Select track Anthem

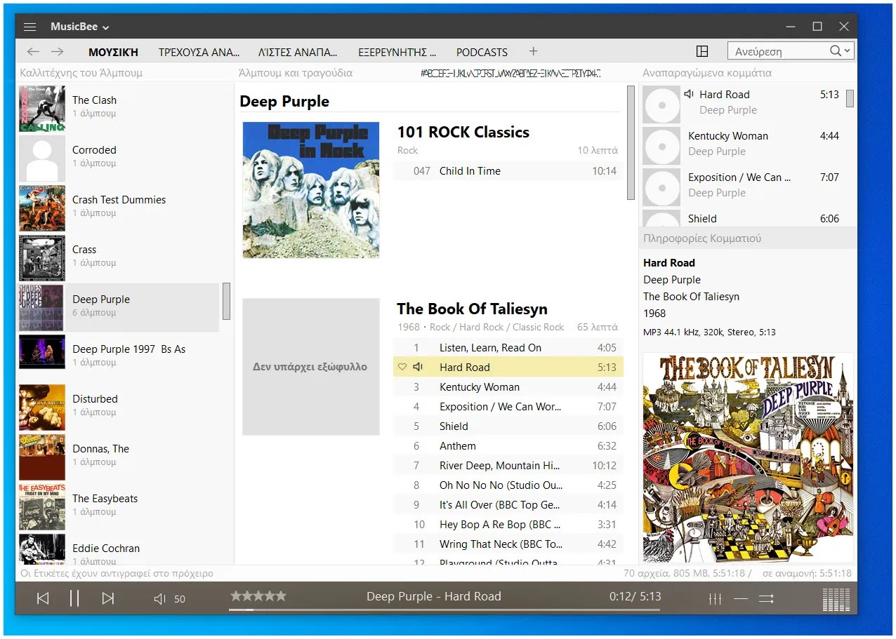pyautogui.click(x=508, y=446)
